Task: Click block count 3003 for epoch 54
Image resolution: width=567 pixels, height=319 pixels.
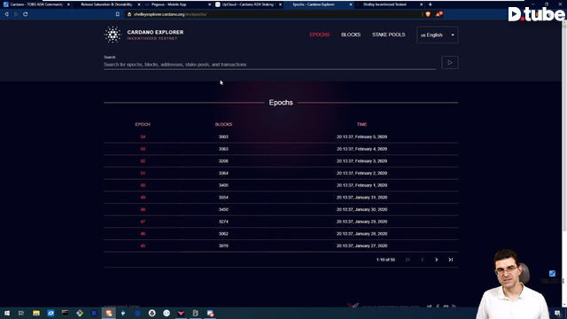Action: pyautogui.click(x=223, y=136)
